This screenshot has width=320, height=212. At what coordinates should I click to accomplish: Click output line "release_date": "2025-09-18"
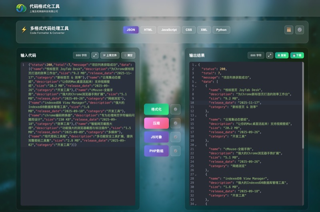235,191
